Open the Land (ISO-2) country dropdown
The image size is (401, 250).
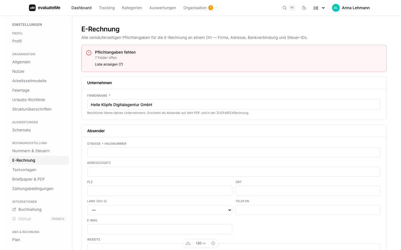click(160, 210)
